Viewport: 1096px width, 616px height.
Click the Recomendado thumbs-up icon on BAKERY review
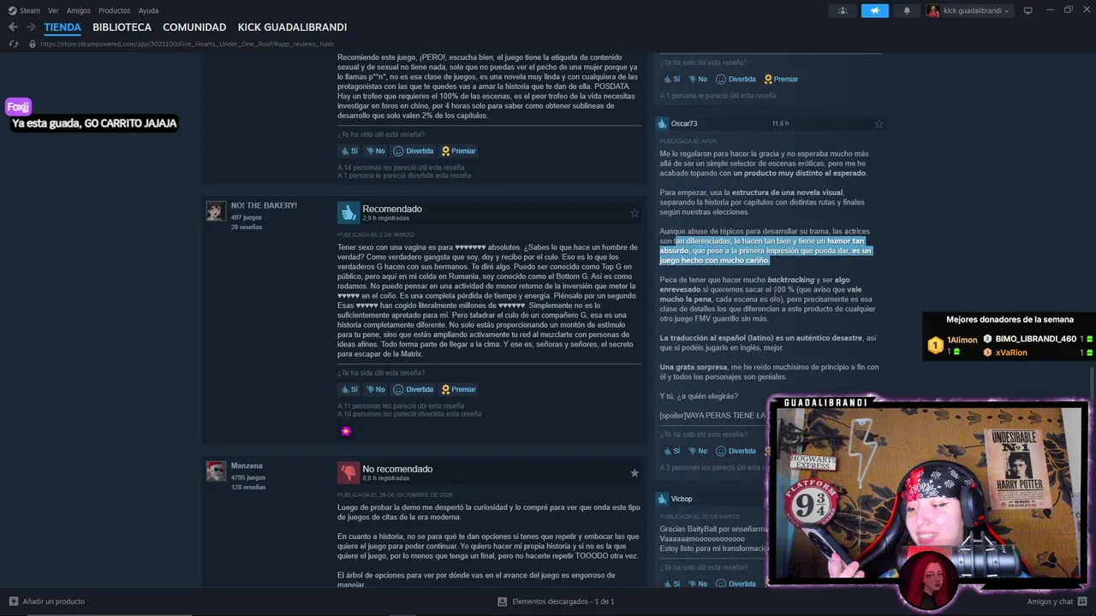point(348,212)
